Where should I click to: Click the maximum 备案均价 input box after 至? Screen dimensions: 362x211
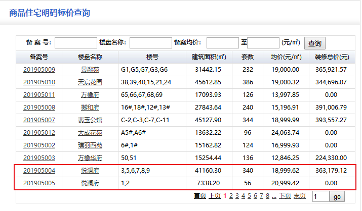click(263, 43)
